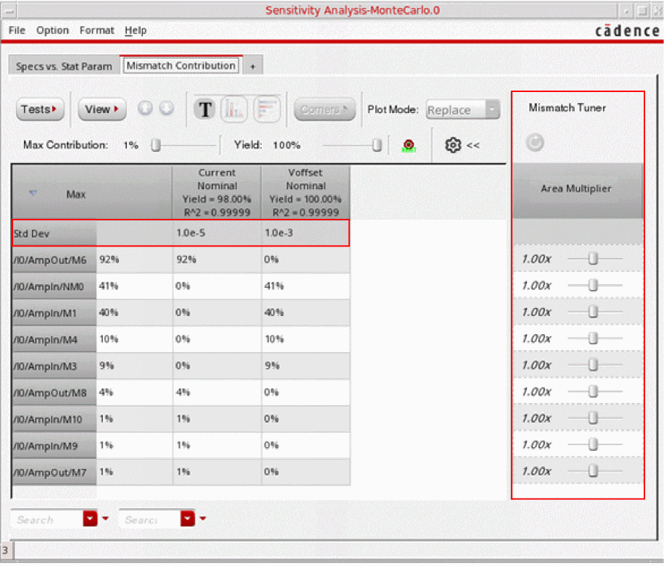Click the first Search input field
The width and height of the screenshot is (664, 566).
tap(46, 519)
